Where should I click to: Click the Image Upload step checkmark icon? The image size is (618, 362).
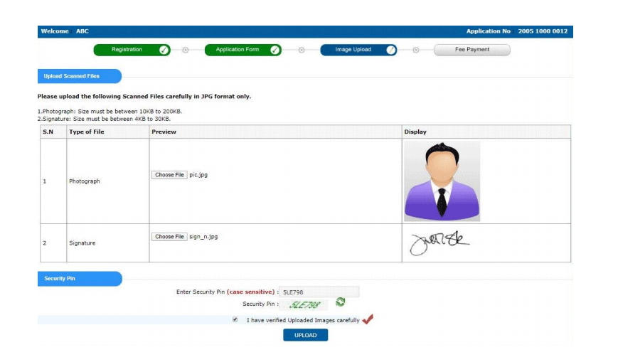(390, 50)
